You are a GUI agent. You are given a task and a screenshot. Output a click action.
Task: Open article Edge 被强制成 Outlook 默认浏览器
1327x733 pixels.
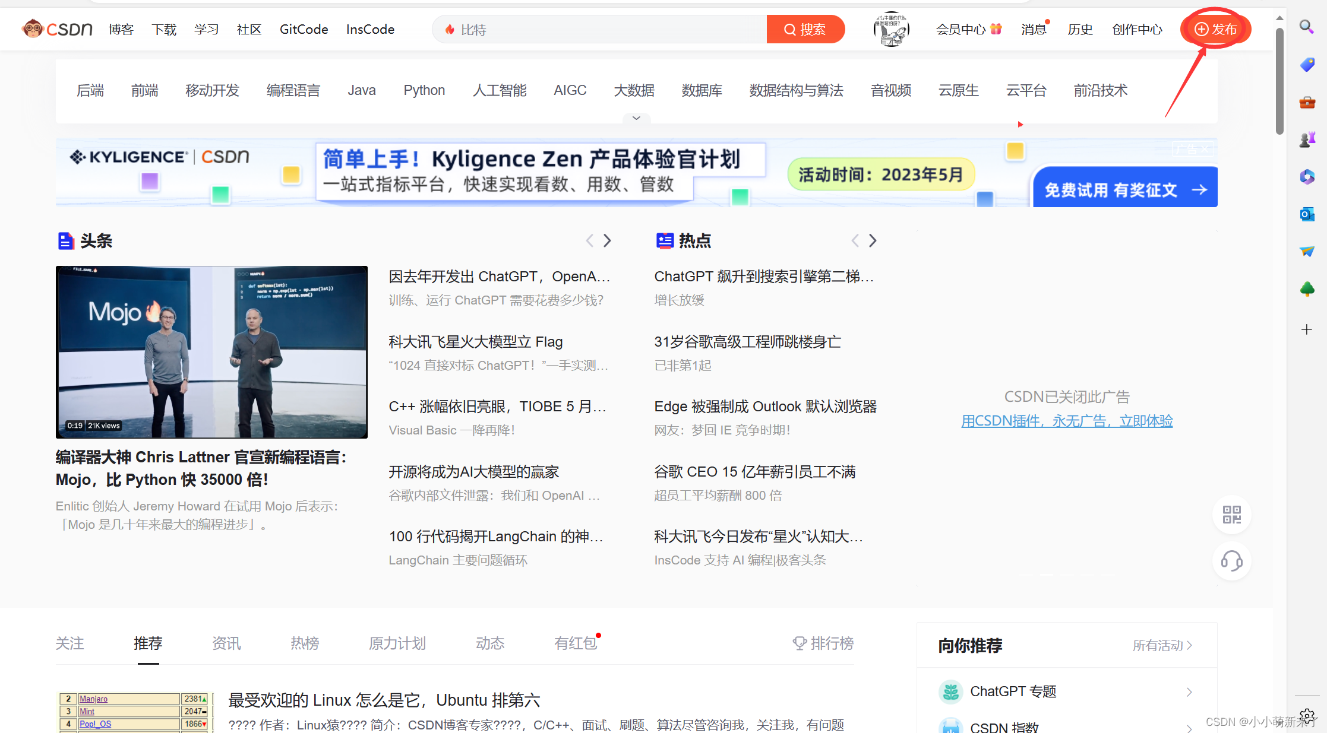click(765, 407)
